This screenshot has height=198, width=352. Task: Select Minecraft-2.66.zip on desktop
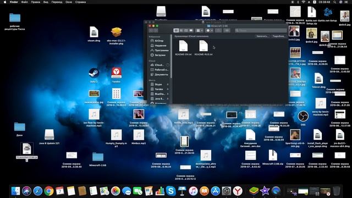273,157
